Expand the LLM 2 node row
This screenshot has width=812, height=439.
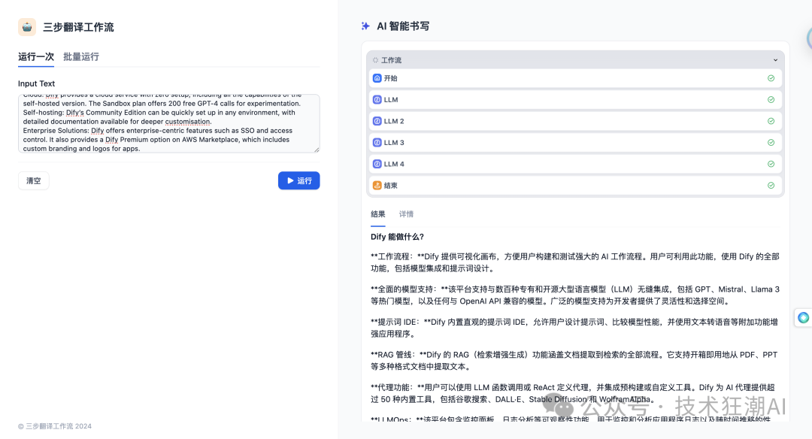coord(575,121)
